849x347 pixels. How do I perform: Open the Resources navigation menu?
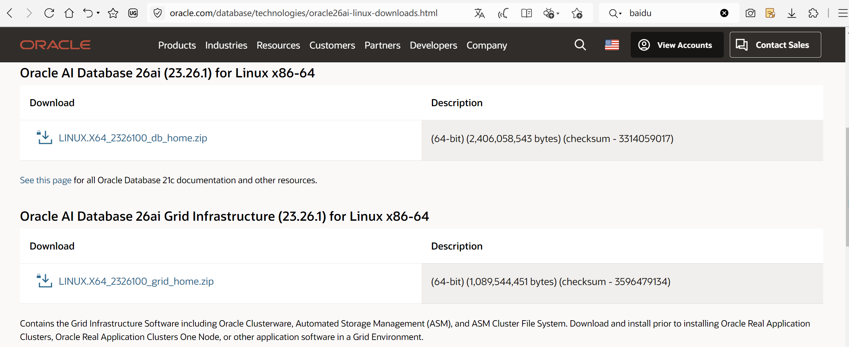[x=278, y=45]
